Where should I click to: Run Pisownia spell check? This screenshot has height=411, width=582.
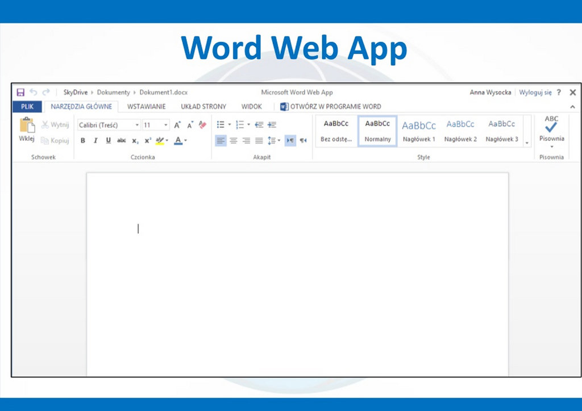pos(551,128)
